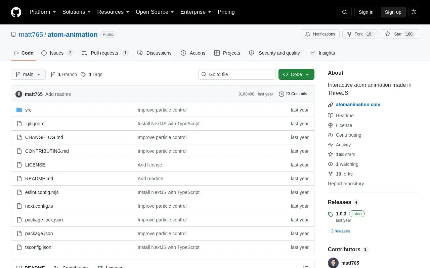Open the 23 Commits history link
Image resolution: width=430 pixels, height=268 pixels.
coord(293,94)
